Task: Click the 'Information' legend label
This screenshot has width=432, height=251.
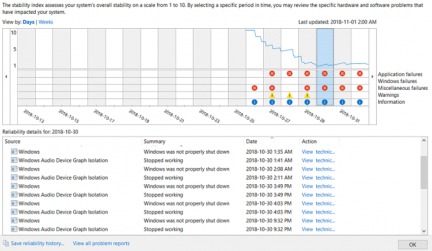Action: [391, 102]
